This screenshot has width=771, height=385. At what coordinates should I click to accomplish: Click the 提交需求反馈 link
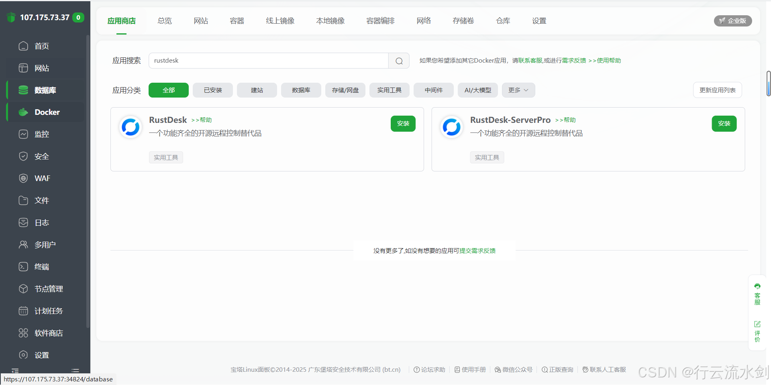(x=477, y=251)
